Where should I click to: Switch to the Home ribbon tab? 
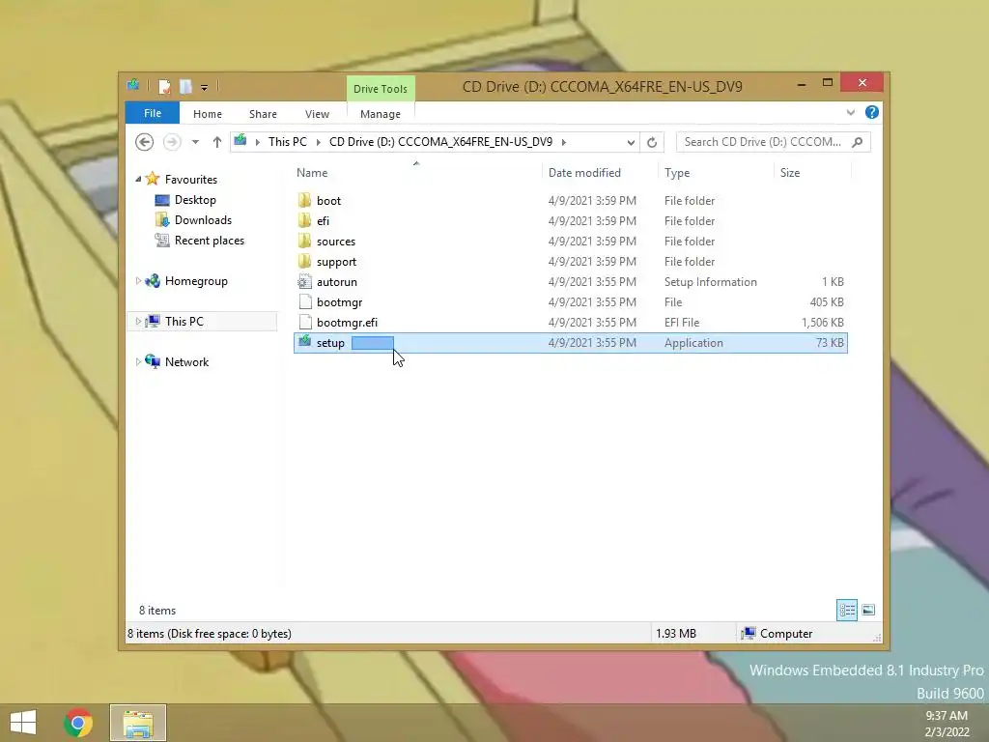tap(208, 114)
